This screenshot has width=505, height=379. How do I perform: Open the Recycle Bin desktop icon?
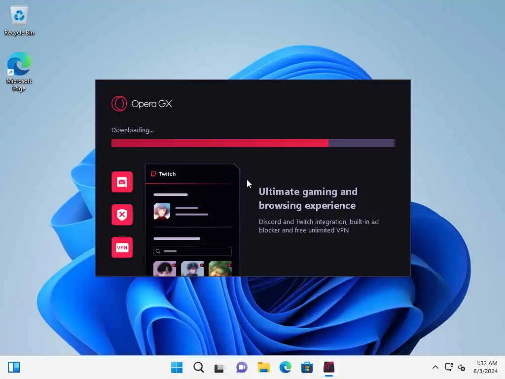click(19, 20)
